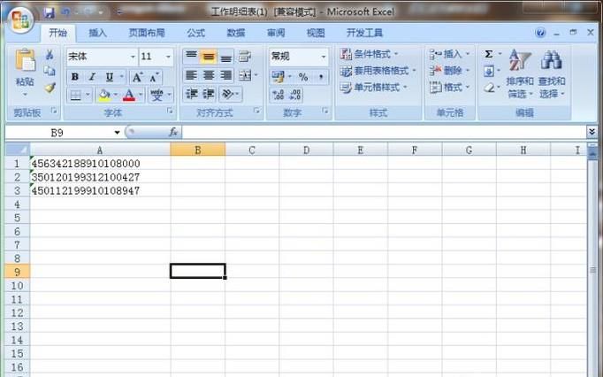Open Find and Select (查找和选择)
Image resolution: width=603 pixels, height=377 pixels.
[552, 74]
